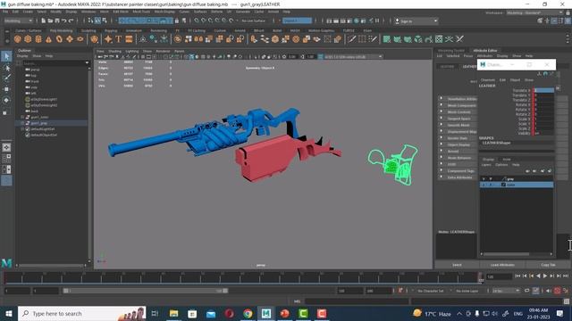Toggle the Channel Box sidebar button top-right
572x321 pixels.
[x=568, y=21]
